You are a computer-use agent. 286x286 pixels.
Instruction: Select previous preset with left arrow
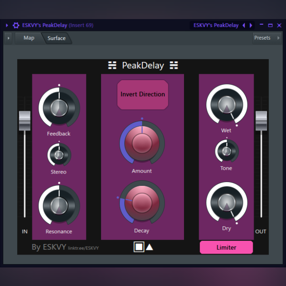point(244,25)
